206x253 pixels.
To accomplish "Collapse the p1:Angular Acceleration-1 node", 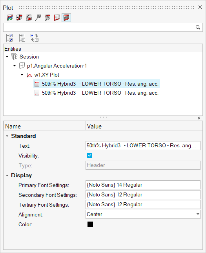I will (15, 66).
